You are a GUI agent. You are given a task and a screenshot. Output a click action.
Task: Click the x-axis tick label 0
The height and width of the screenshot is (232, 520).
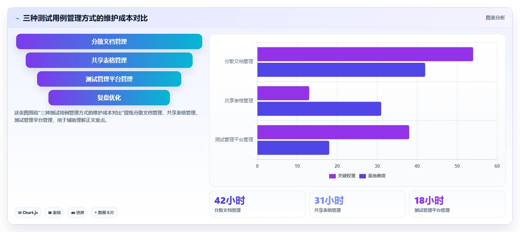(x=257, y=166)
